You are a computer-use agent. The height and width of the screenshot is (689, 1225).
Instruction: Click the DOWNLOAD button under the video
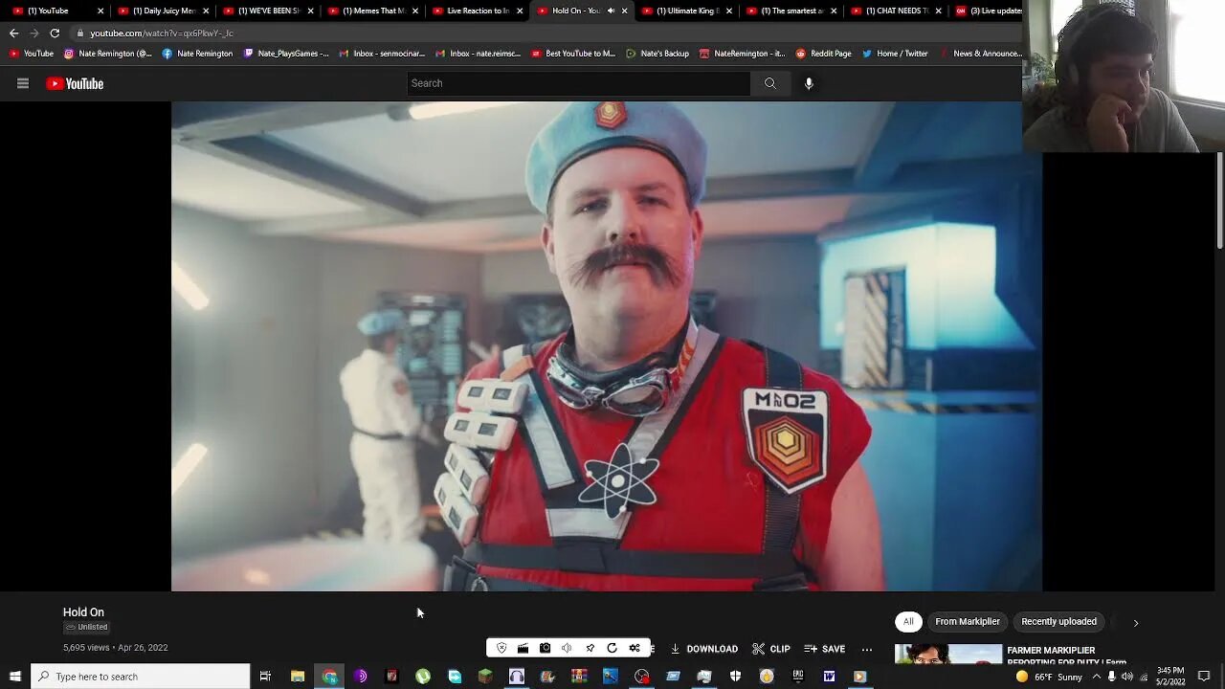point(703,649)
